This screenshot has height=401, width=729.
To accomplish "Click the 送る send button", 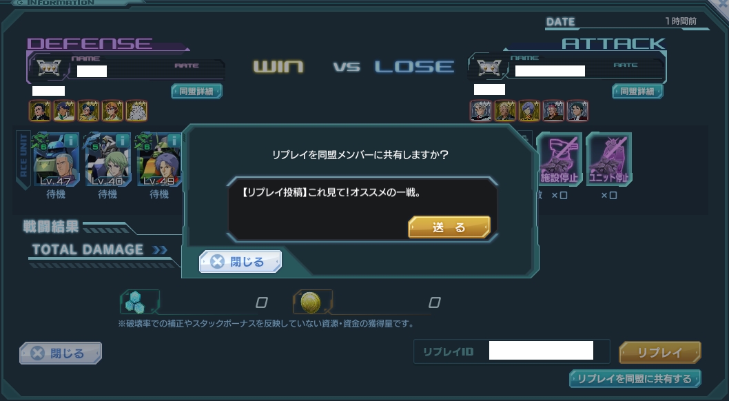I will coord(449,227).
